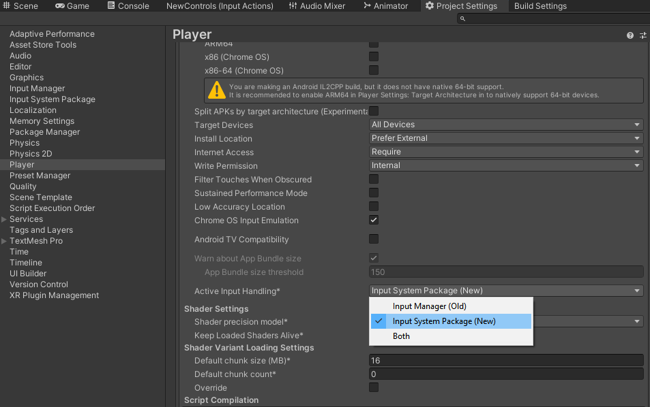650x407 pixels.
Task: Open the Install Location dropdown
Action: [x=506, y=138]
